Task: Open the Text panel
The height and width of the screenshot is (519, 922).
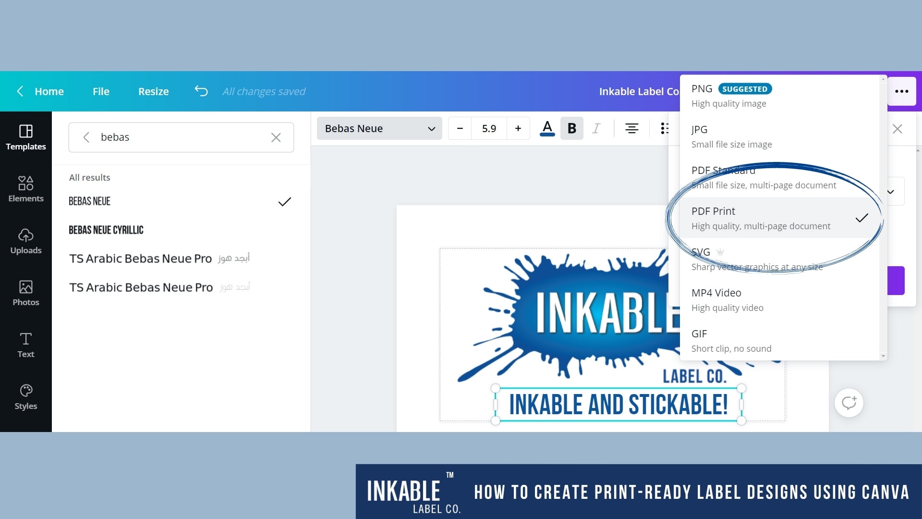Action: click(25, 344)
